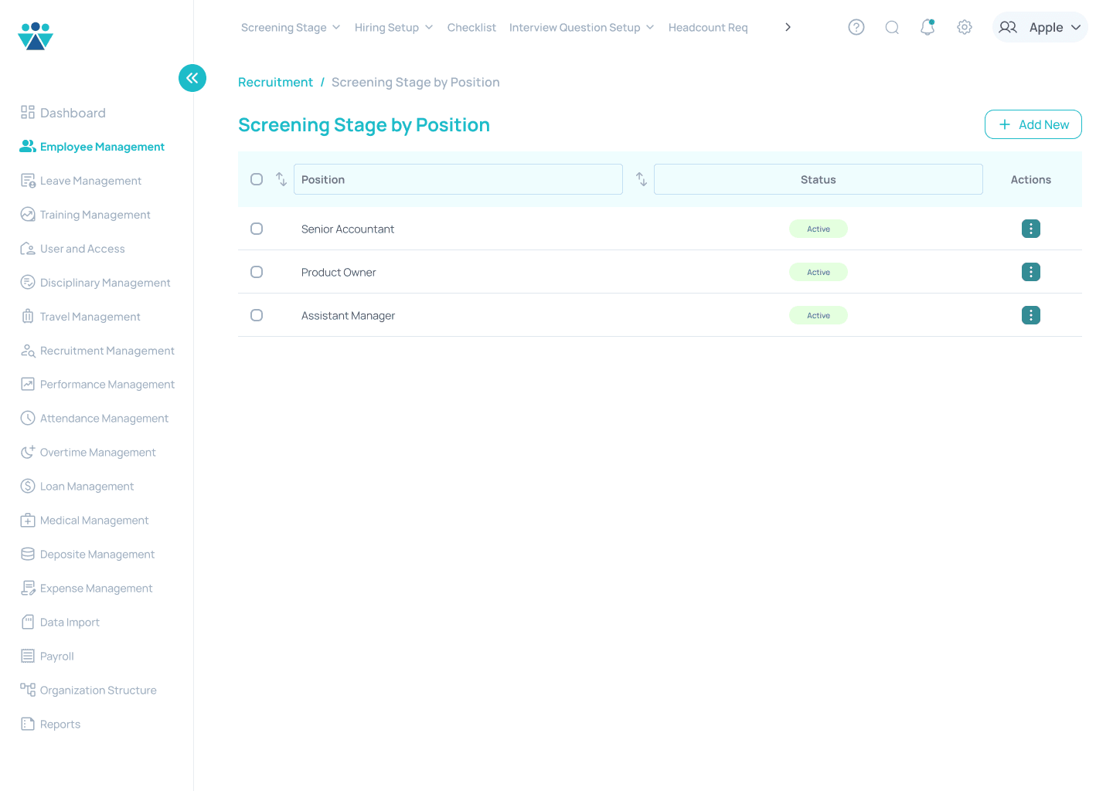Toggle the select-all header checkbox
Image resolution: width=1113 pixels, height=791 pixels.
pos(257,179)
